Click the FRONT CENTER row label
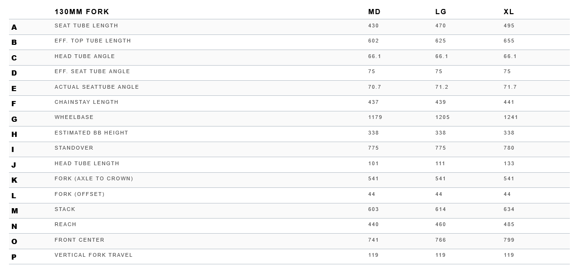Image resolution: width=575 pixels, height=270 pixels. pos(79,240)
